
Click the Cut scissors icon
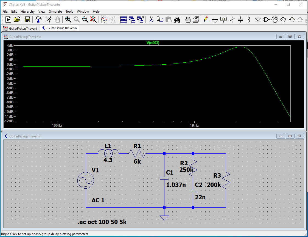coord(151,19)
